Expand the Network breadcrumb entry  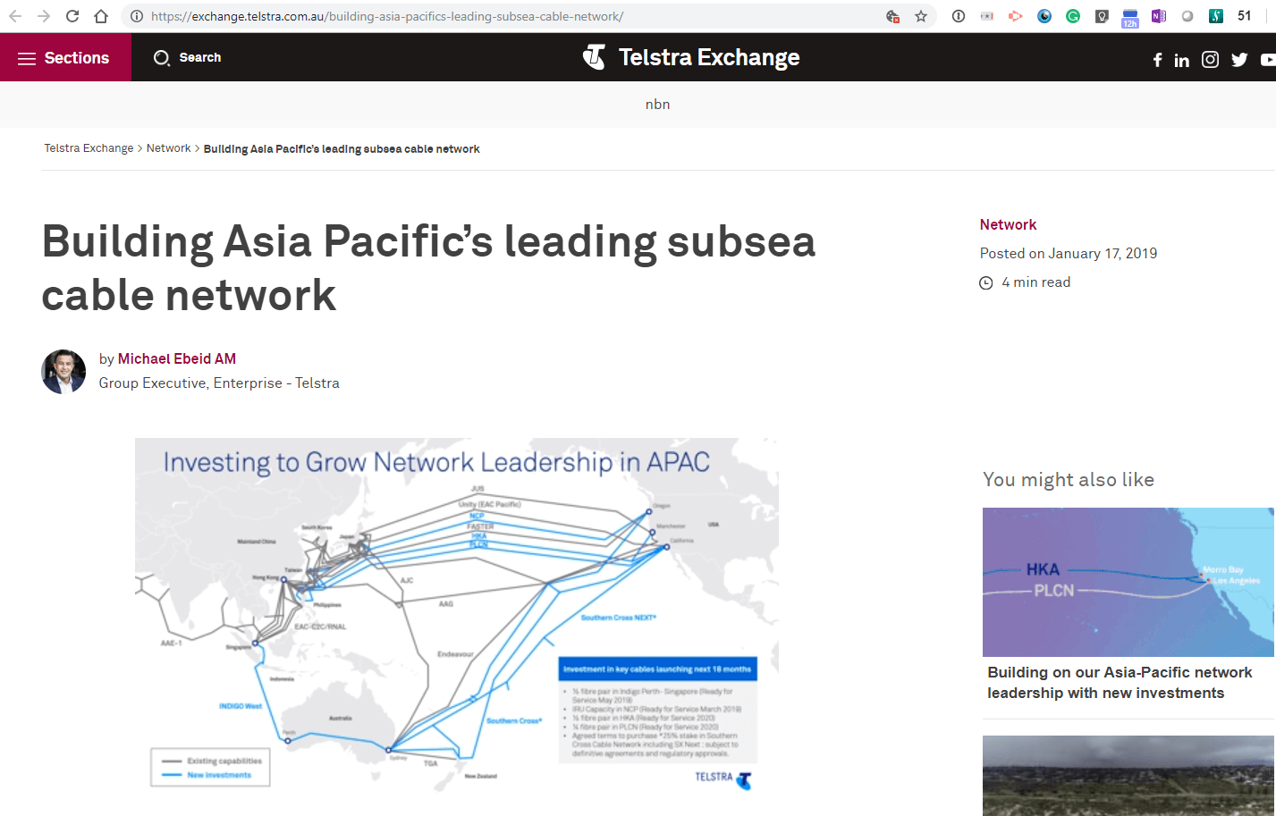click(168, 148)
